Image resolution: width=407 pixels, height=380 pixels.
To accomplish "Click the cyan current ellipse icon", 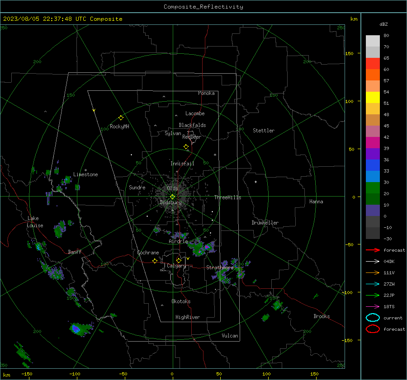I will pos(373,318).
